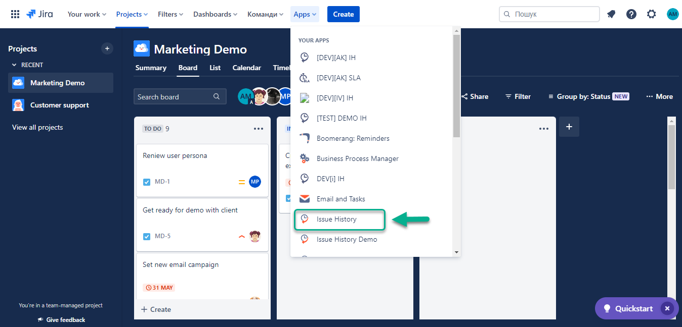Screen dimensions: 682x327
Task: Add a new board column with plus
Action: pyautogui.click(x=569, y=127)
